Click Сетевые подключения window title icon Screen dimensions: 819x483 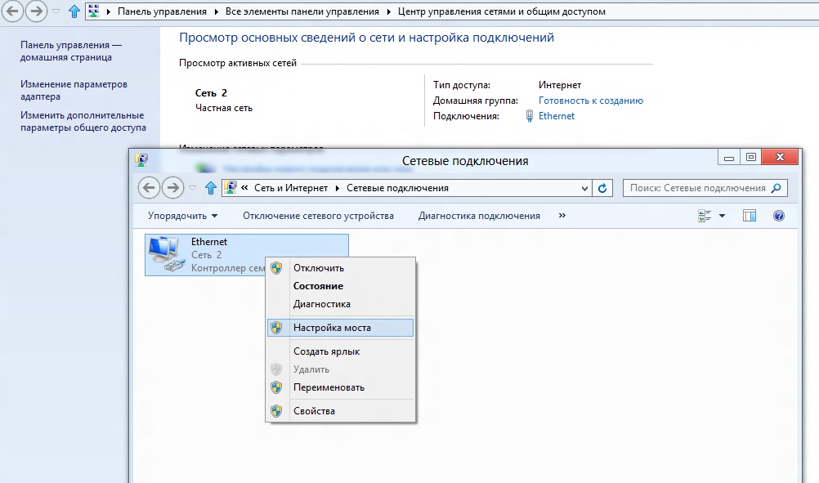pos(141,160)
